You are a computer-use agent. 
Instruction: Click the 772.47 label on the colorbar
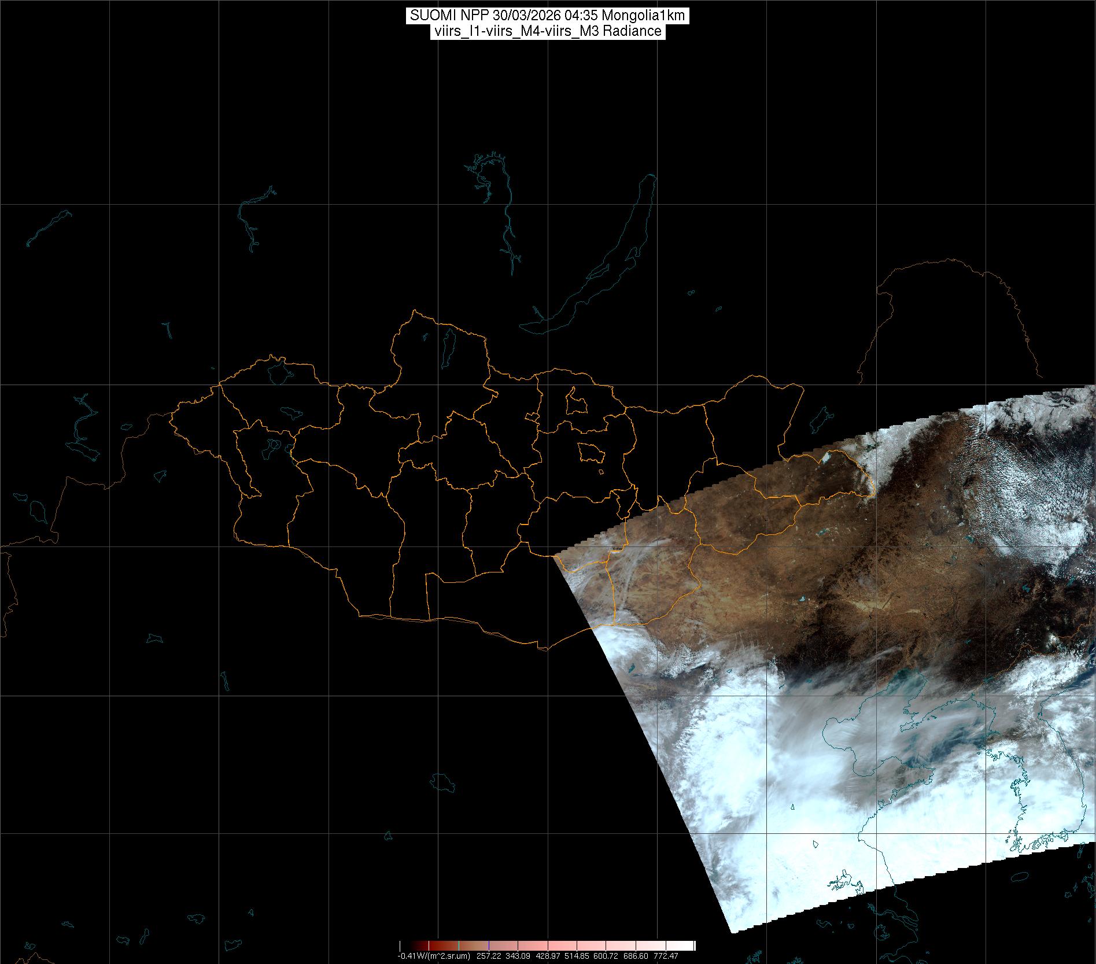pos(665,956)
